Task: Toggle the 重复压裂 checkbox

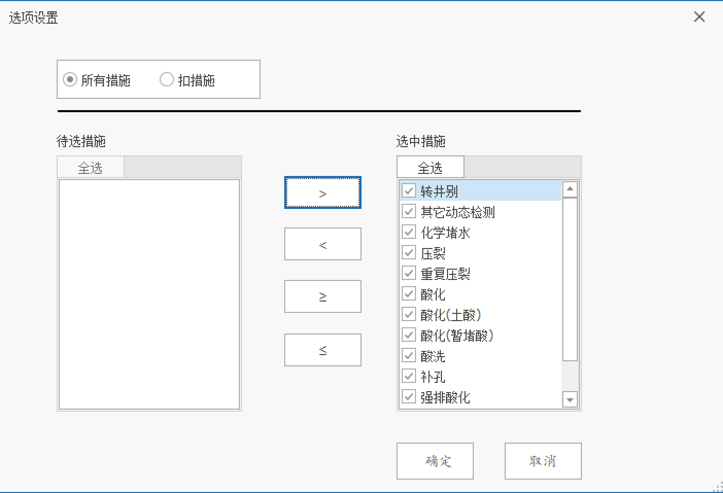Action: tap(408, 273)
